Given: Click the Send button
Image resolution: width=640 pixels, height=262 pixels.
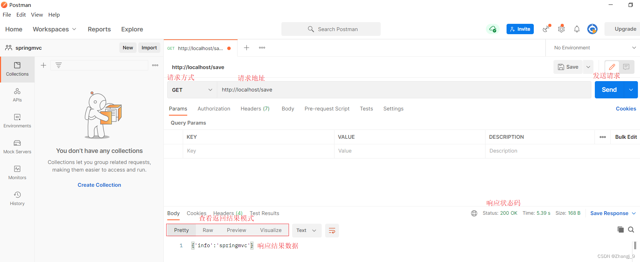Looking at the screenshot, I should click(x=609, y=90).
